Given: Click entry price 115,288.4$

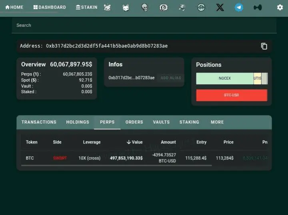Looking at the screenshot, I should click(196, 158).
